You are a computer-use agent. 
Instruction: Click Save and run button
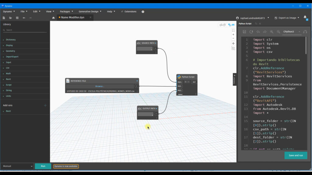tap(296, 156)
